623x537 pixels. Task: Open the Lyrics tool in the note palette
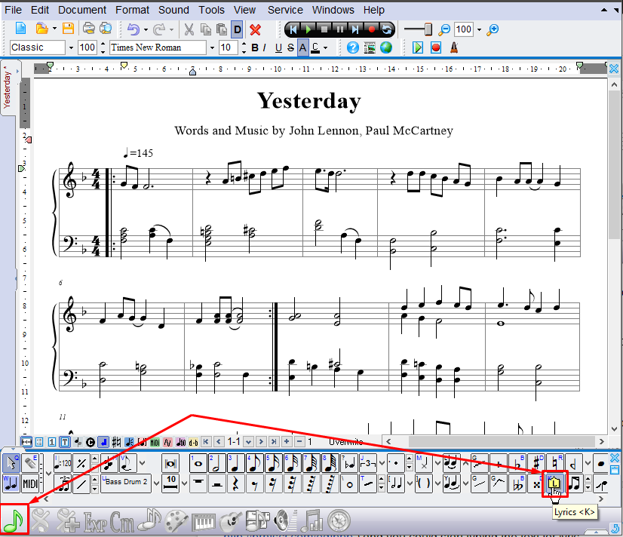tap(554, 483)
